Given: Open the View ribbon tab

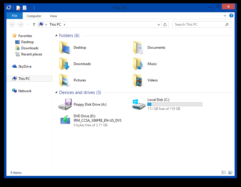Looking at the screenshot, I should pos(53,16).
